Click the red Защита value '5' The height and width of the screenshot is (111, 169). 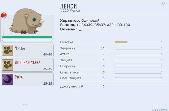point(104,60)
